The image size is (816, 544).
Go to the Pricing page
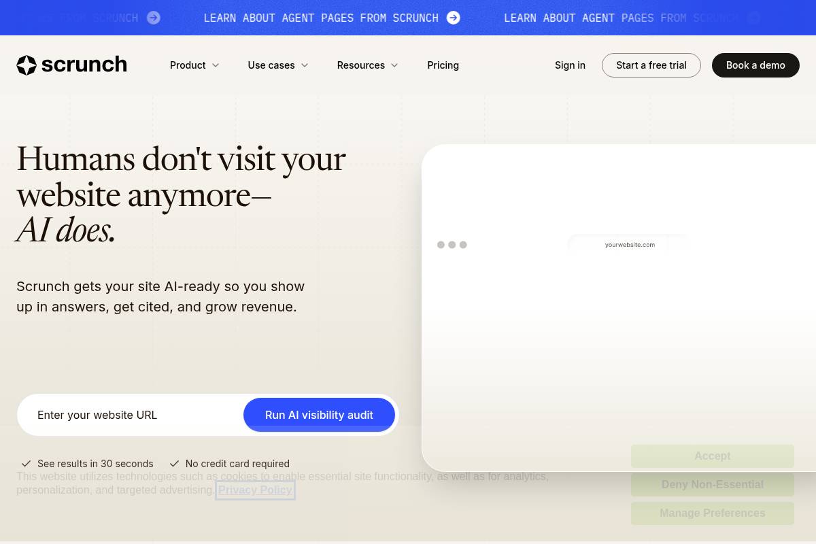[x=443, y=65]
